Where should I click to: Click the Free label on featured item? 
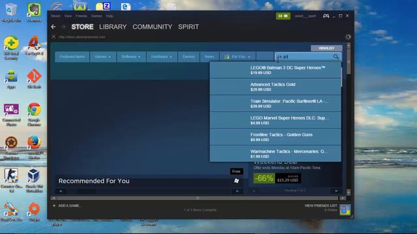pyautogui.click(x=236, y=172)
